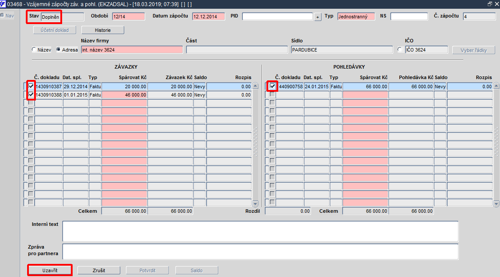500x277 pixels.
Task: Click the Rozdíl value 0.00
Action: coord(288,211)
